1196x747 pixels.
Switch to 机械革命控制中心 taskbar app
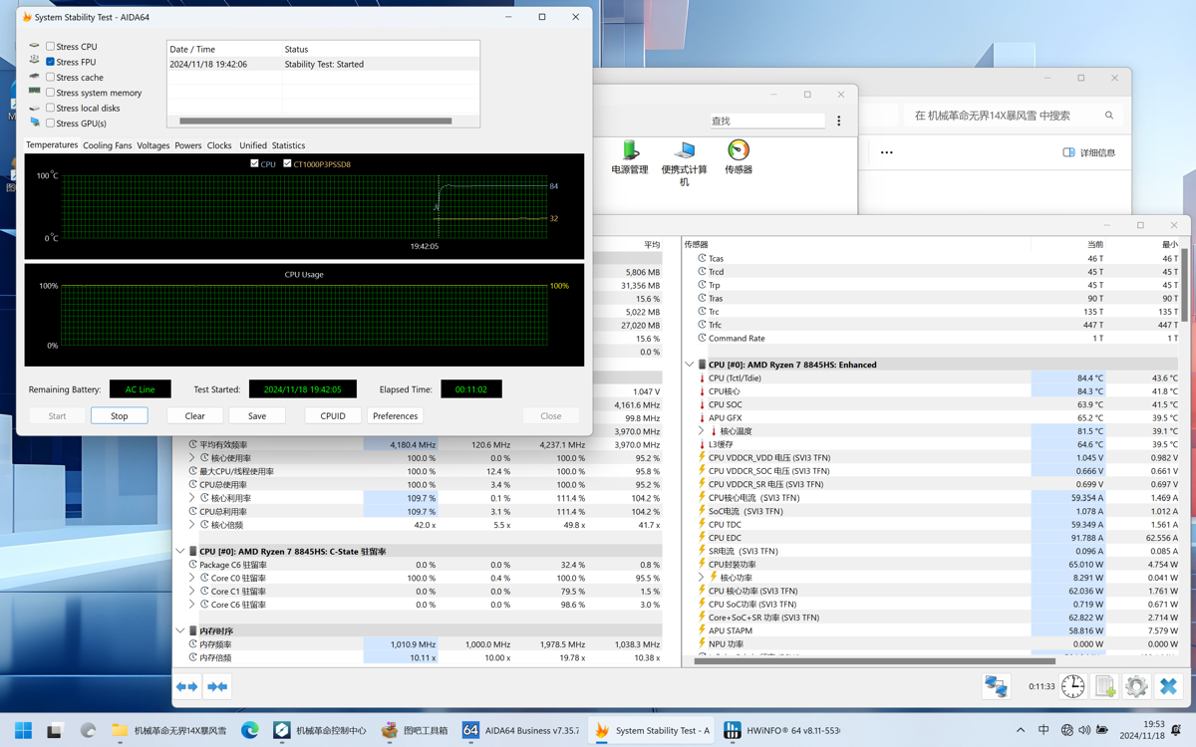(320, 730)
